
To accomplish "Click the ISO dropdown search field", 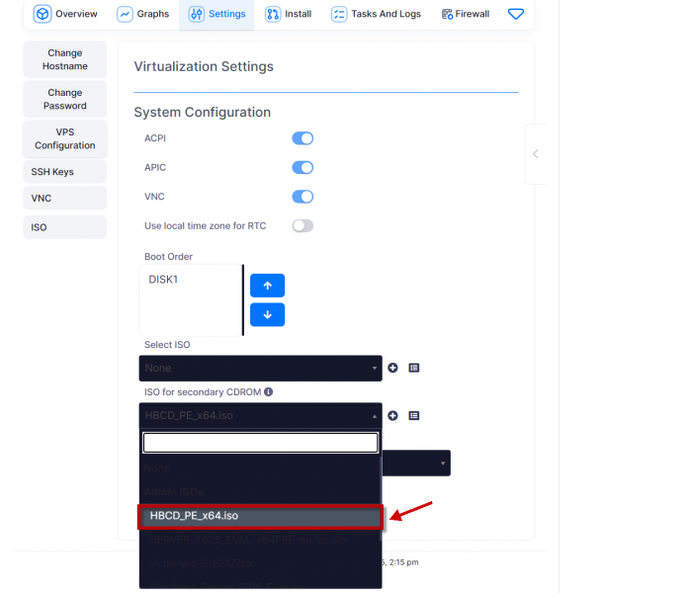I will pyautogui.click(x=260, y=443).
